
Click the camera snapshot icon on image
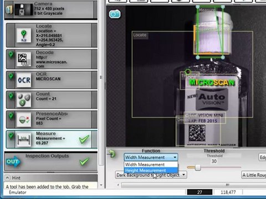(x=115, y=14)
